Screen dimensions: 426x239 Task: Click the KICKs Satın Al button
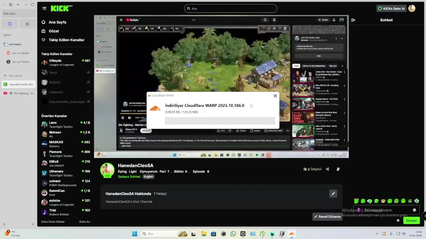click(x=391, y=9)
